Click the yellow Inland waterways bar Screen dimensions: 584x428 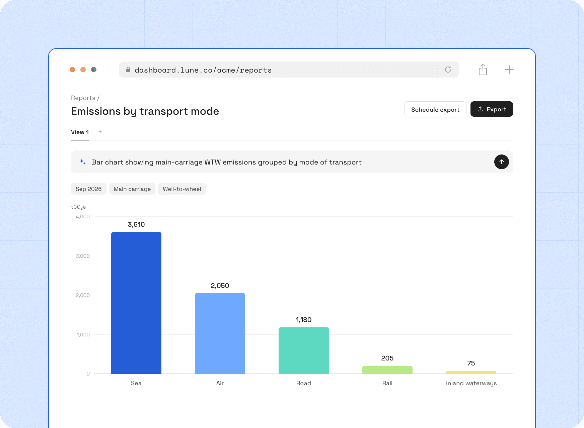[x=471, y=372]
